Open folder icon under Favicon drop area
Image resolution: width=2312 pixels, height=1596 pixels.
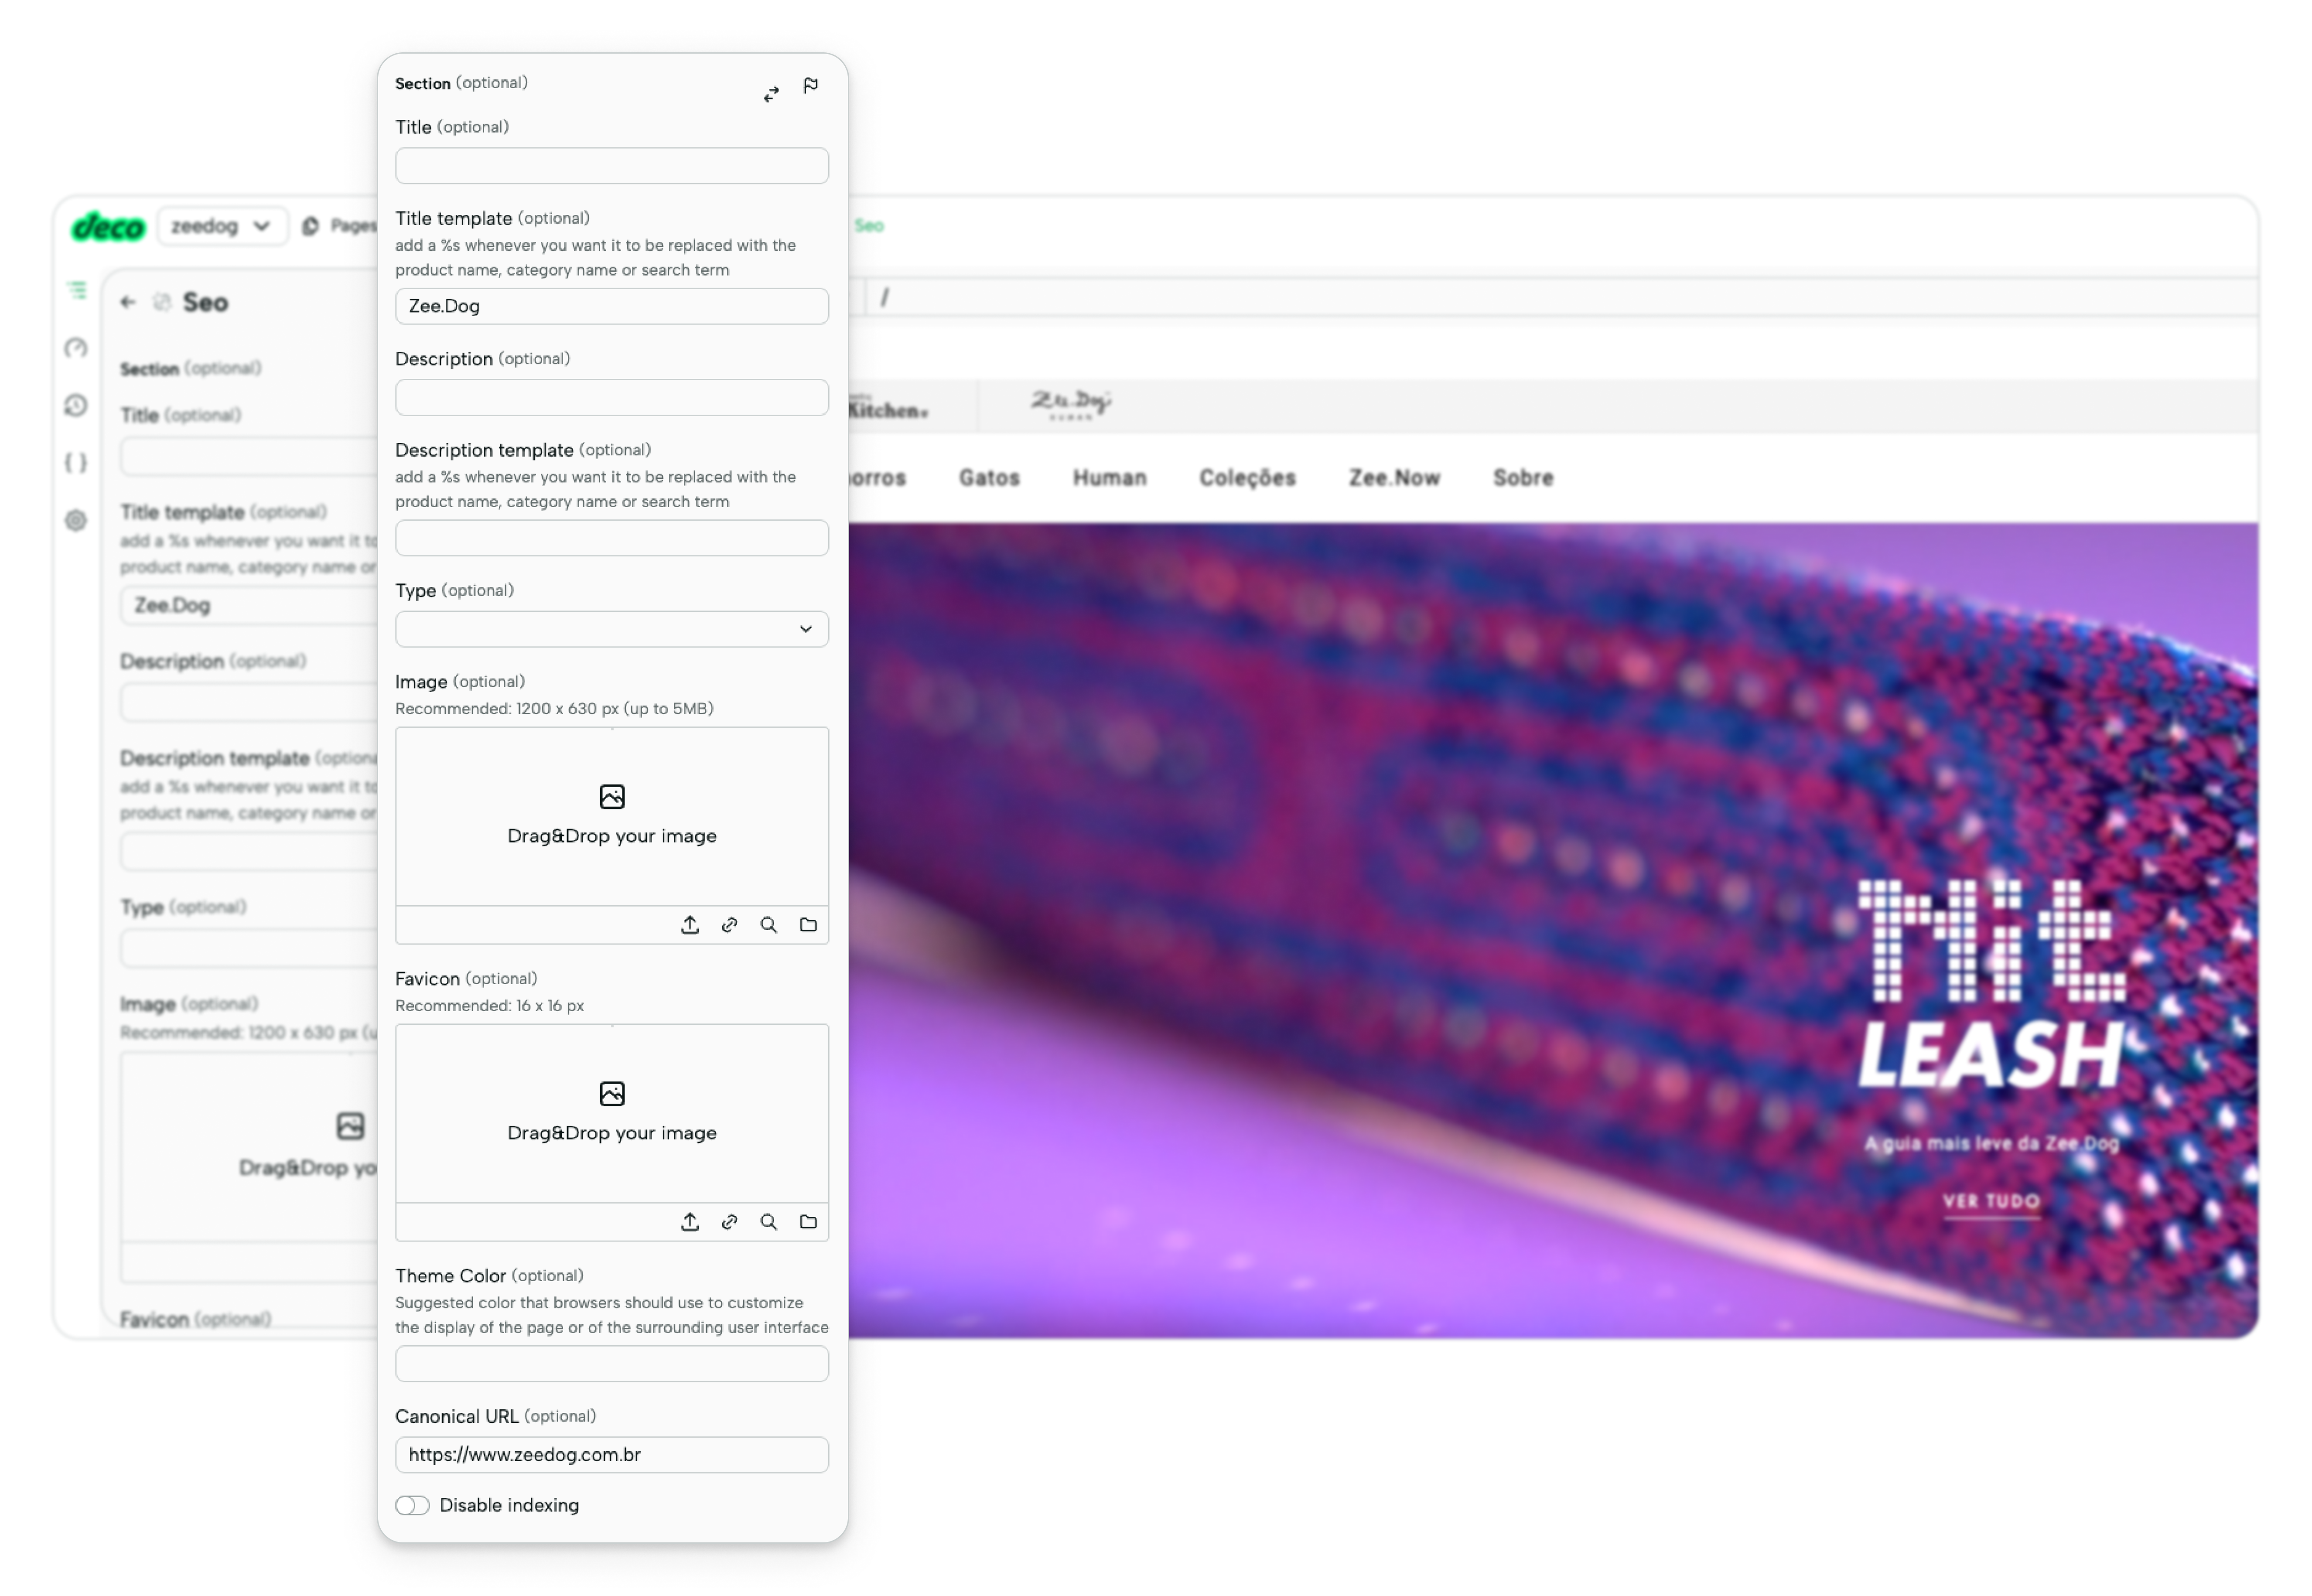click(808, 1222)
